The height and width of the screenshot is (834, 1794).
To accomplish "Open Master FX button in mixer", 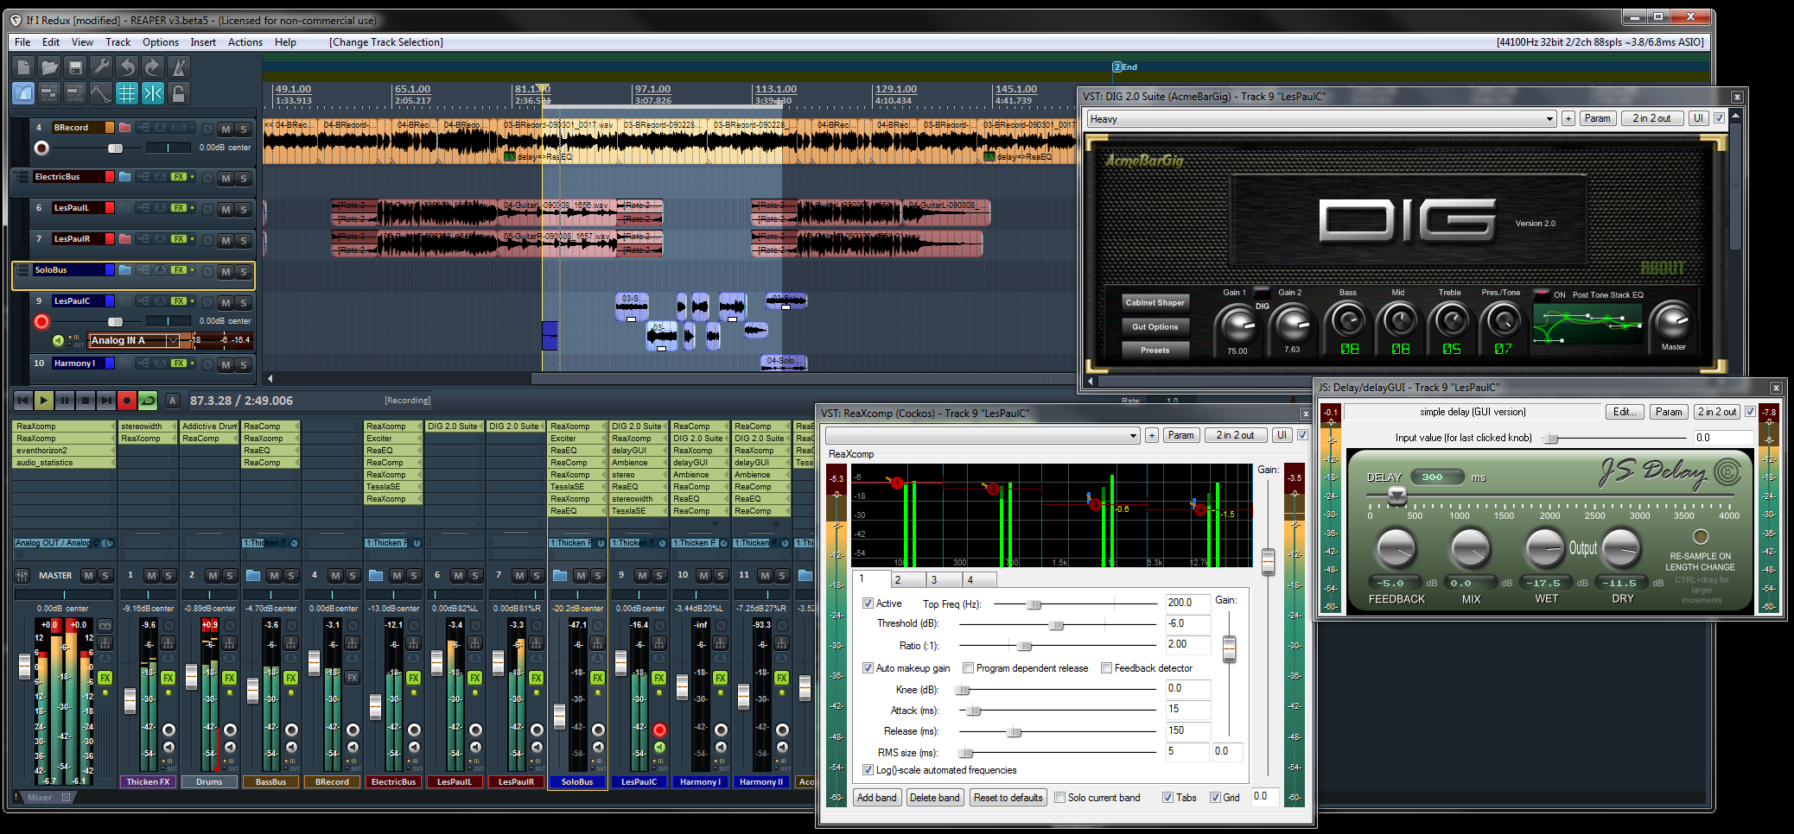I will [x=105, y=678].
